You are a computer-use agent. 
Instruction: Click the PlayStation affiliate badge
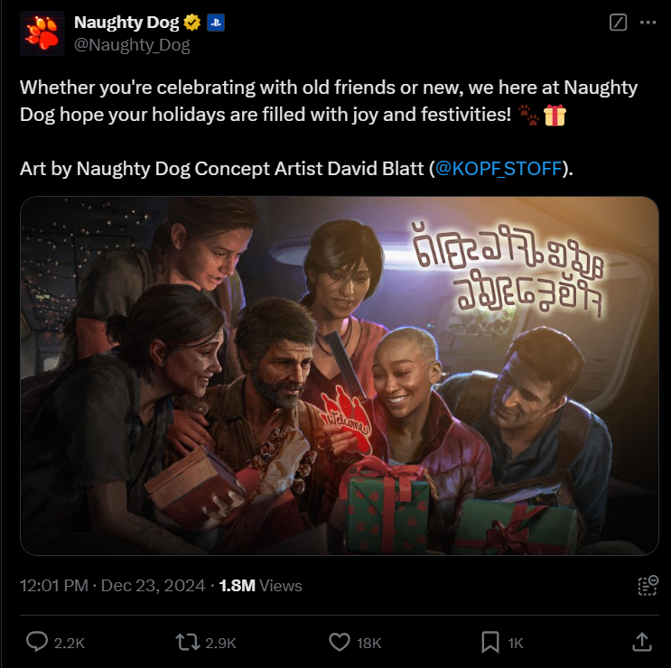216,23
